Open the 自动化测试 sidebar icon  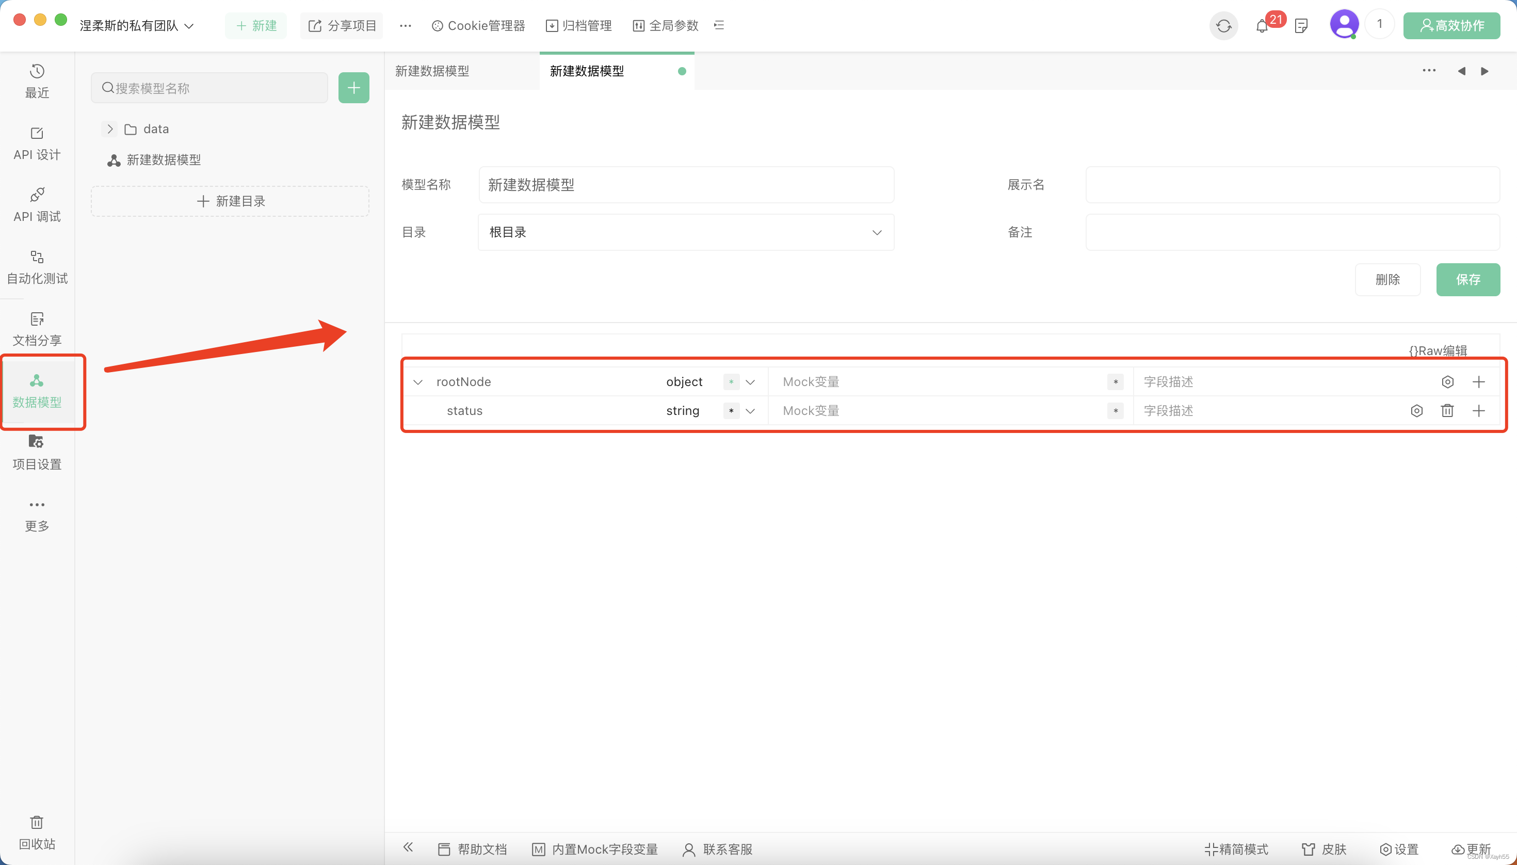point(37,267)
